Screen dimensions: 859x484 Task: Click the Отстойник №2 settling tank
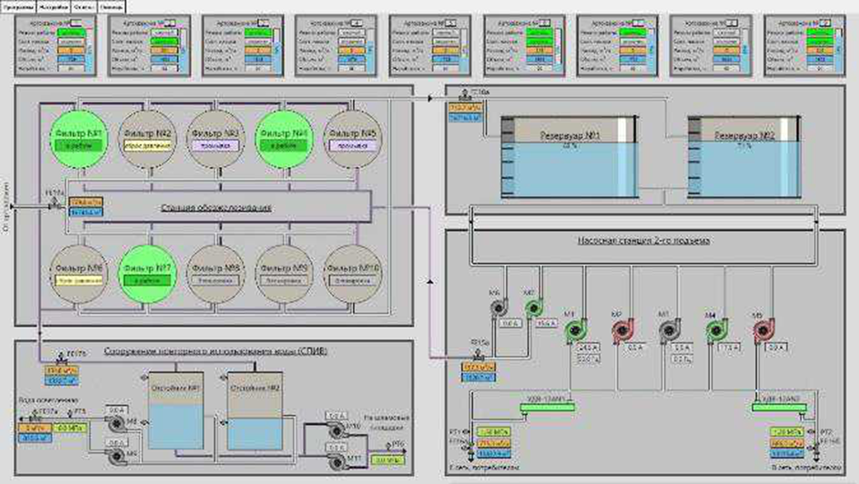(255, 411)
